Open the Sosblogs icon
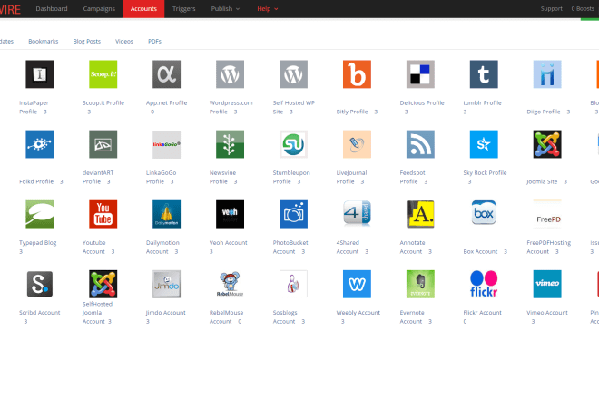Viewport: 599px width, 399px height. point(293,284)
